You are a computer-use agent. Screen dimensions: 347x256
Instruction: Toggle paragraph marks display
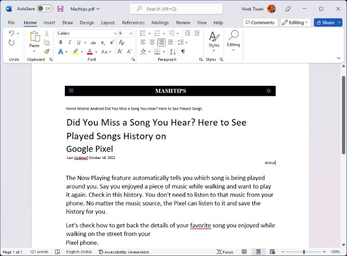click(183, 52)
